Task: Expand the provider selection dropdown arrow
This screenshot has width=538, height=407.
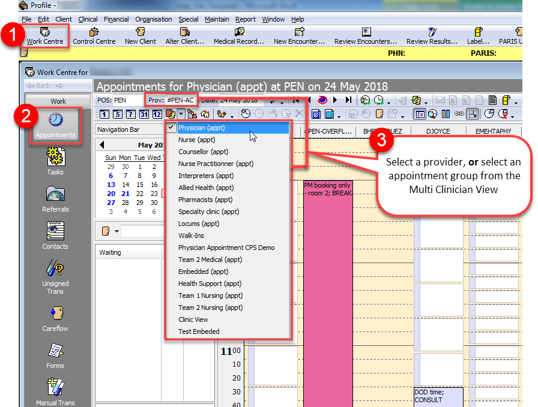Action: click(x=182, y=114)
